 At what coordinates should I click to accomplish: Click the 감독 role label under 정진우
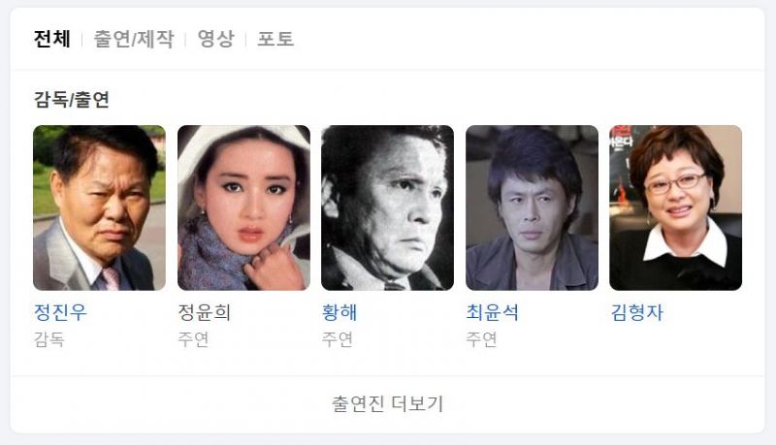(49, 339)
